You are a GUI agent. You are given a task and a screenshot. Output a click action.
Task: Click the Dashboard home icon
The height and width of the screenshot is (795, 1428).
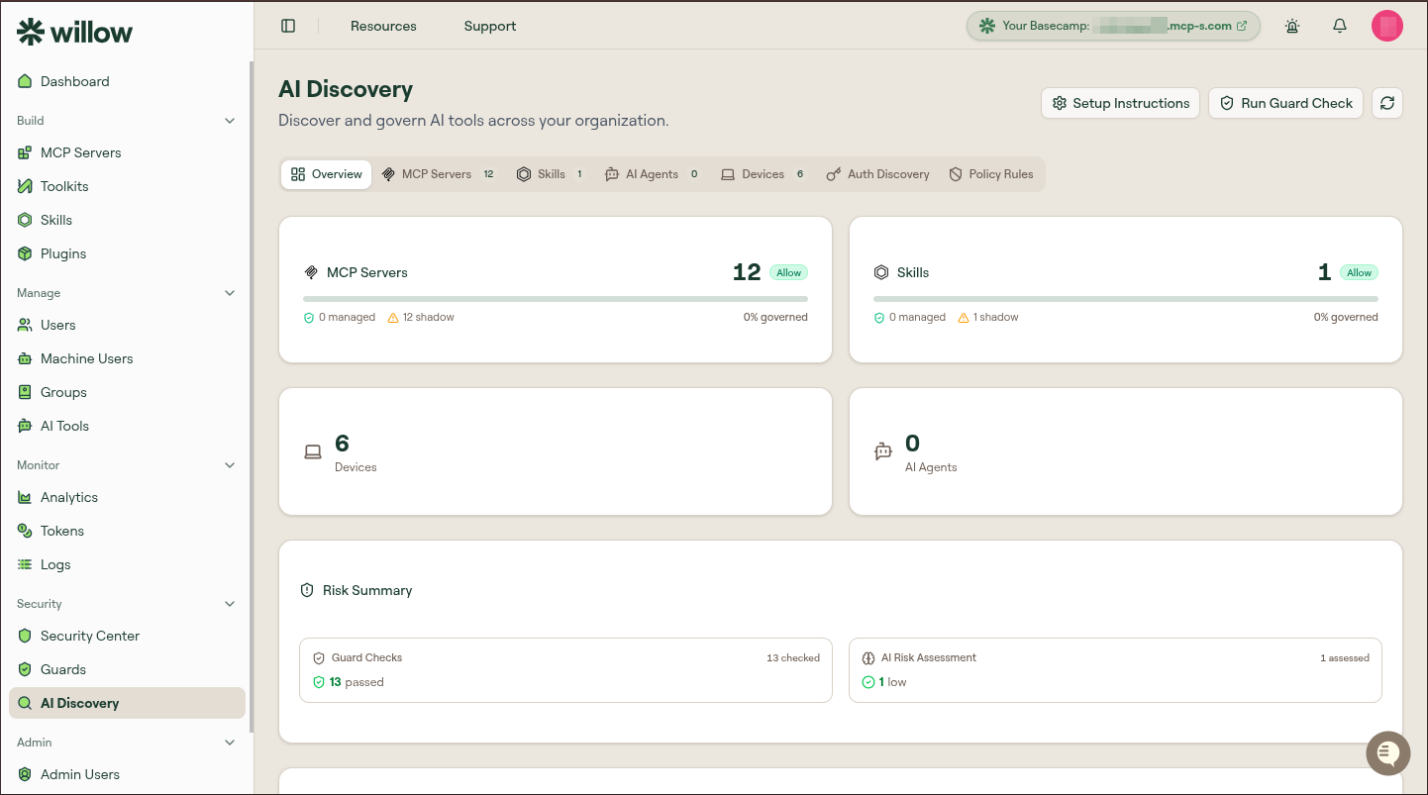coord(25,81)
